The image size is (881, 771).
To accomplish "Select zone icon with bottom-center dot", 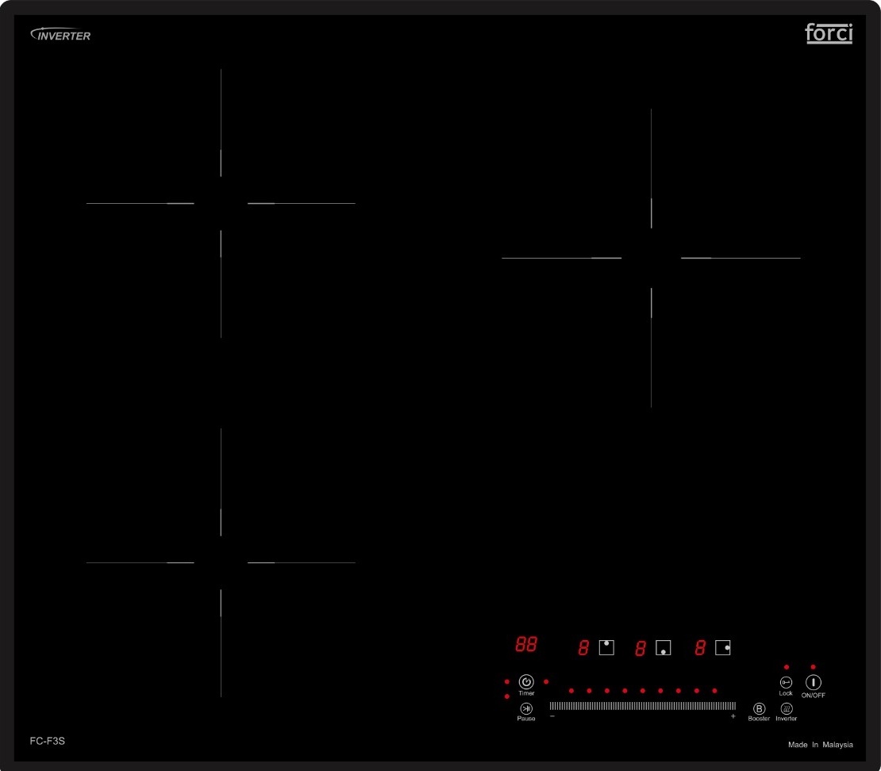I will point(663,647).
